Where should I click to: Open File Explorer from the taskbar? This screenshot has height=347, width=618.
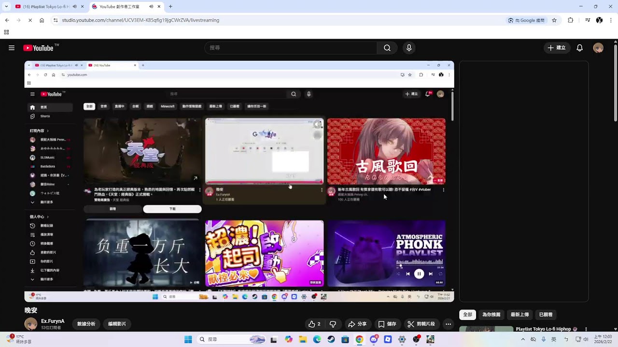point(303,339)
